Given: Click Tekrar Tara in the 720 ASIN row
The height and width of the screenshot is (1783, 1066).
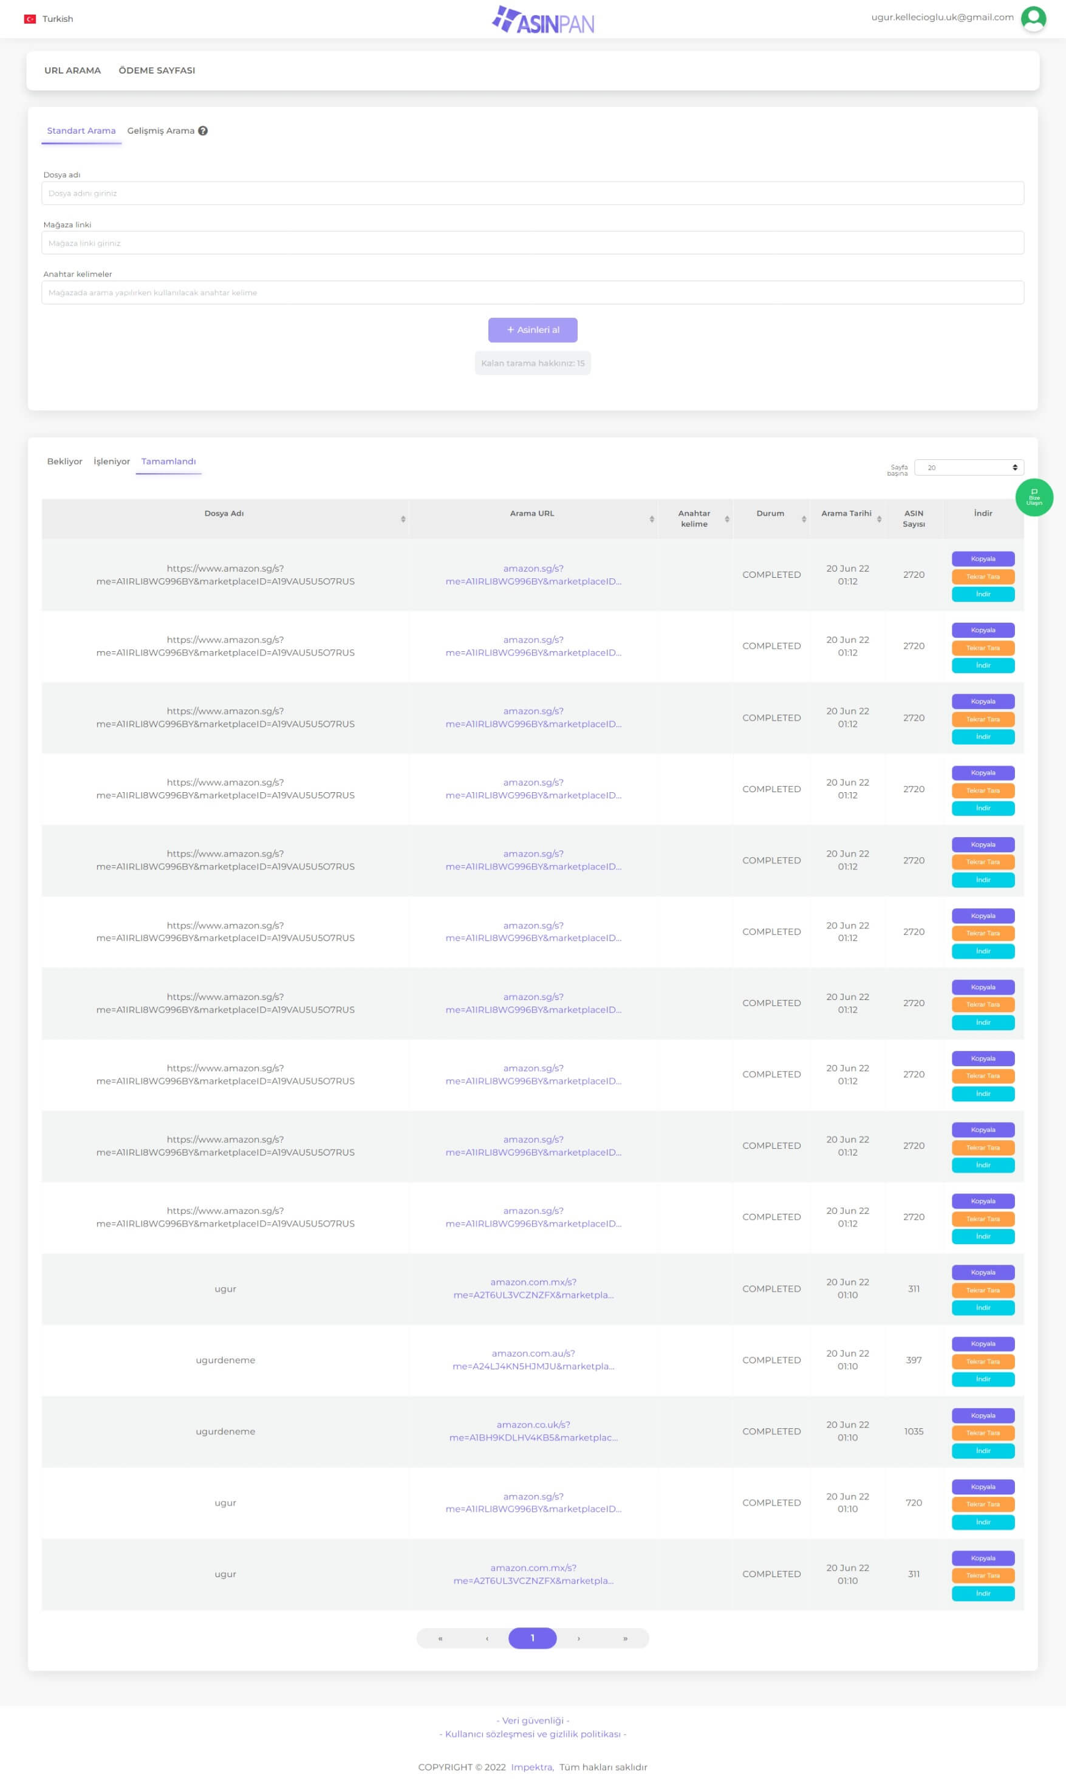Looking at the screenshot, I should (983, 1504).
